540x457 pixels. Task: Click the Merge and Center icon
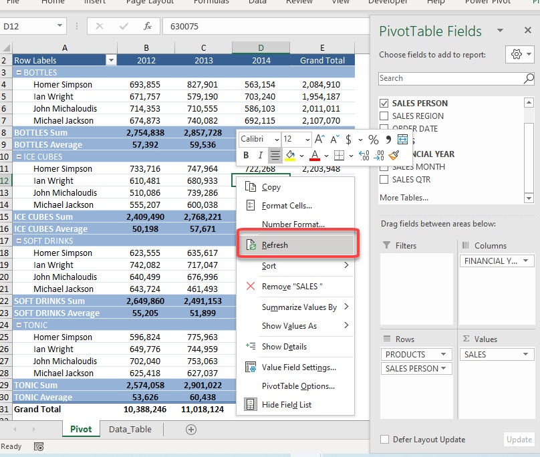(x=402, y=139)
